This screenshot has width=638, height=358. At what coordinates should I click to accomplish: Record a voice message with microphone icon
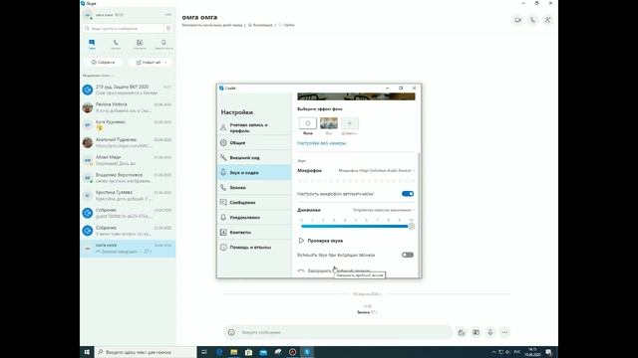click(490, 332)
